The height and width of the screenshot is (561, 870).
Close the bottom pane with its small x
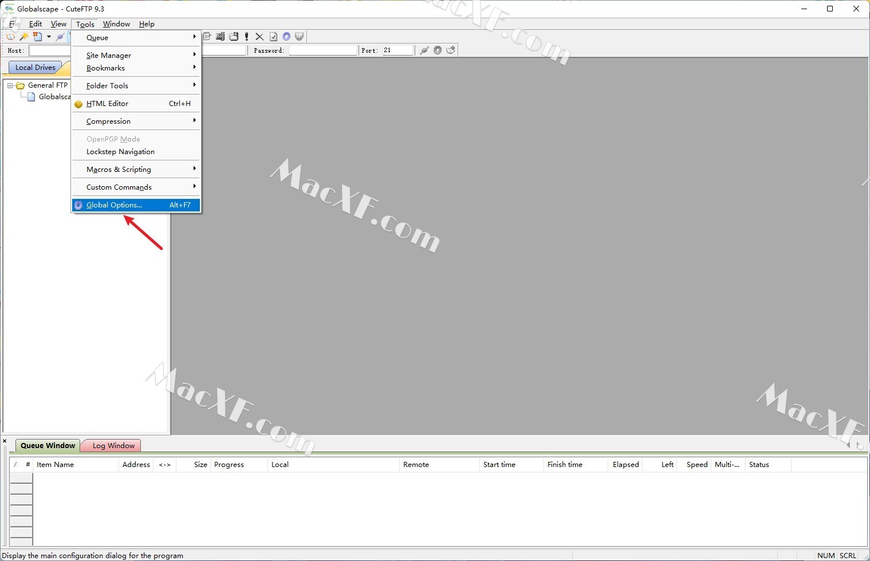(x=5, y=441)
